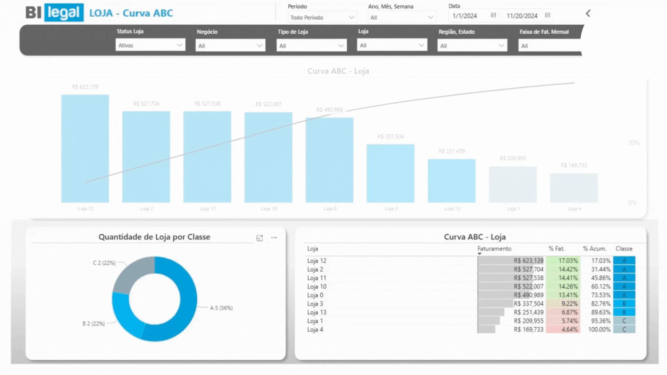Click the Classe column header
This screenshot has width=667, height=375.
pos(624,249)
